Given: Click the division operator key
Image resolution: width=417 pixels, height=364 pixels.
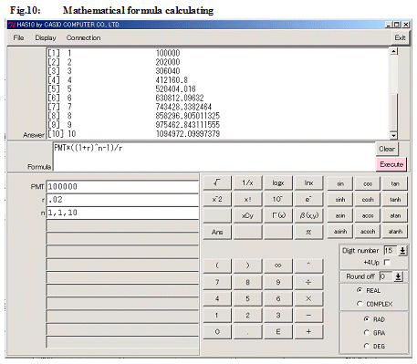Looking at the screenshot, I should (308, 282).
